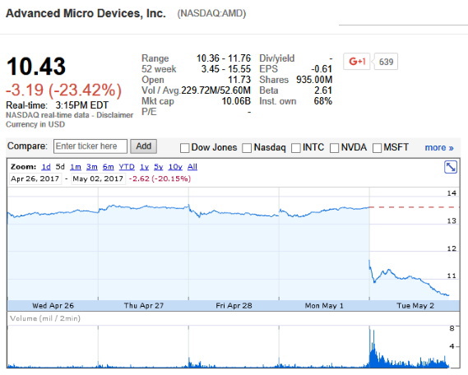468x375 pixels.
Task: Click the Add ticker button
Action: [144, 146]
